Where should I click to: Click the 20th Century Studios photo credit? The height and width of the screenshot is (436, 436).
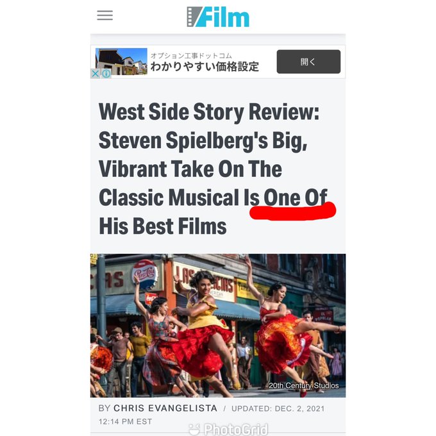[x=304, y=385]
